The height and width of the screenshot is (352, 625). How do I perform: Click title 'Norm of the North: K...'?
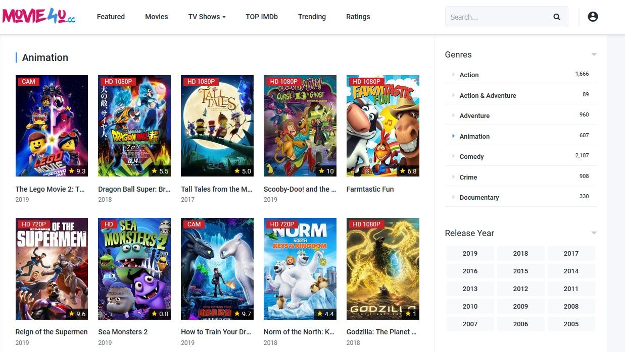click(x=299, y=332)
